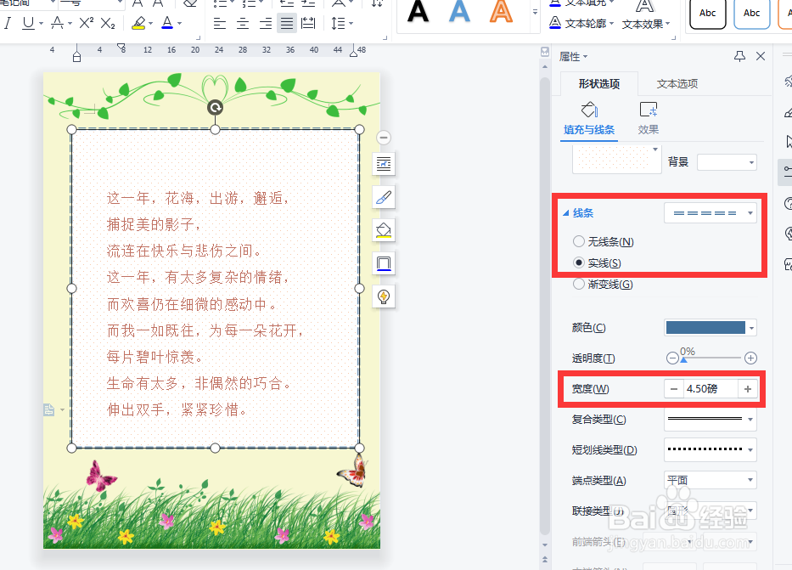Increase line width with plus button
Screen dimensions: 792x570
pyautogui.click(x=748, y=388)
